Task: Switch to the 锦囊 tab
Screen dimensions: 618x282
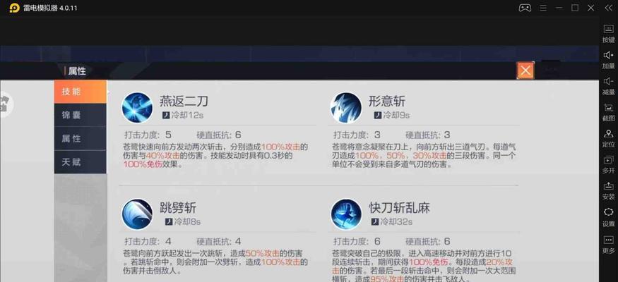Action: click(81, 115)
